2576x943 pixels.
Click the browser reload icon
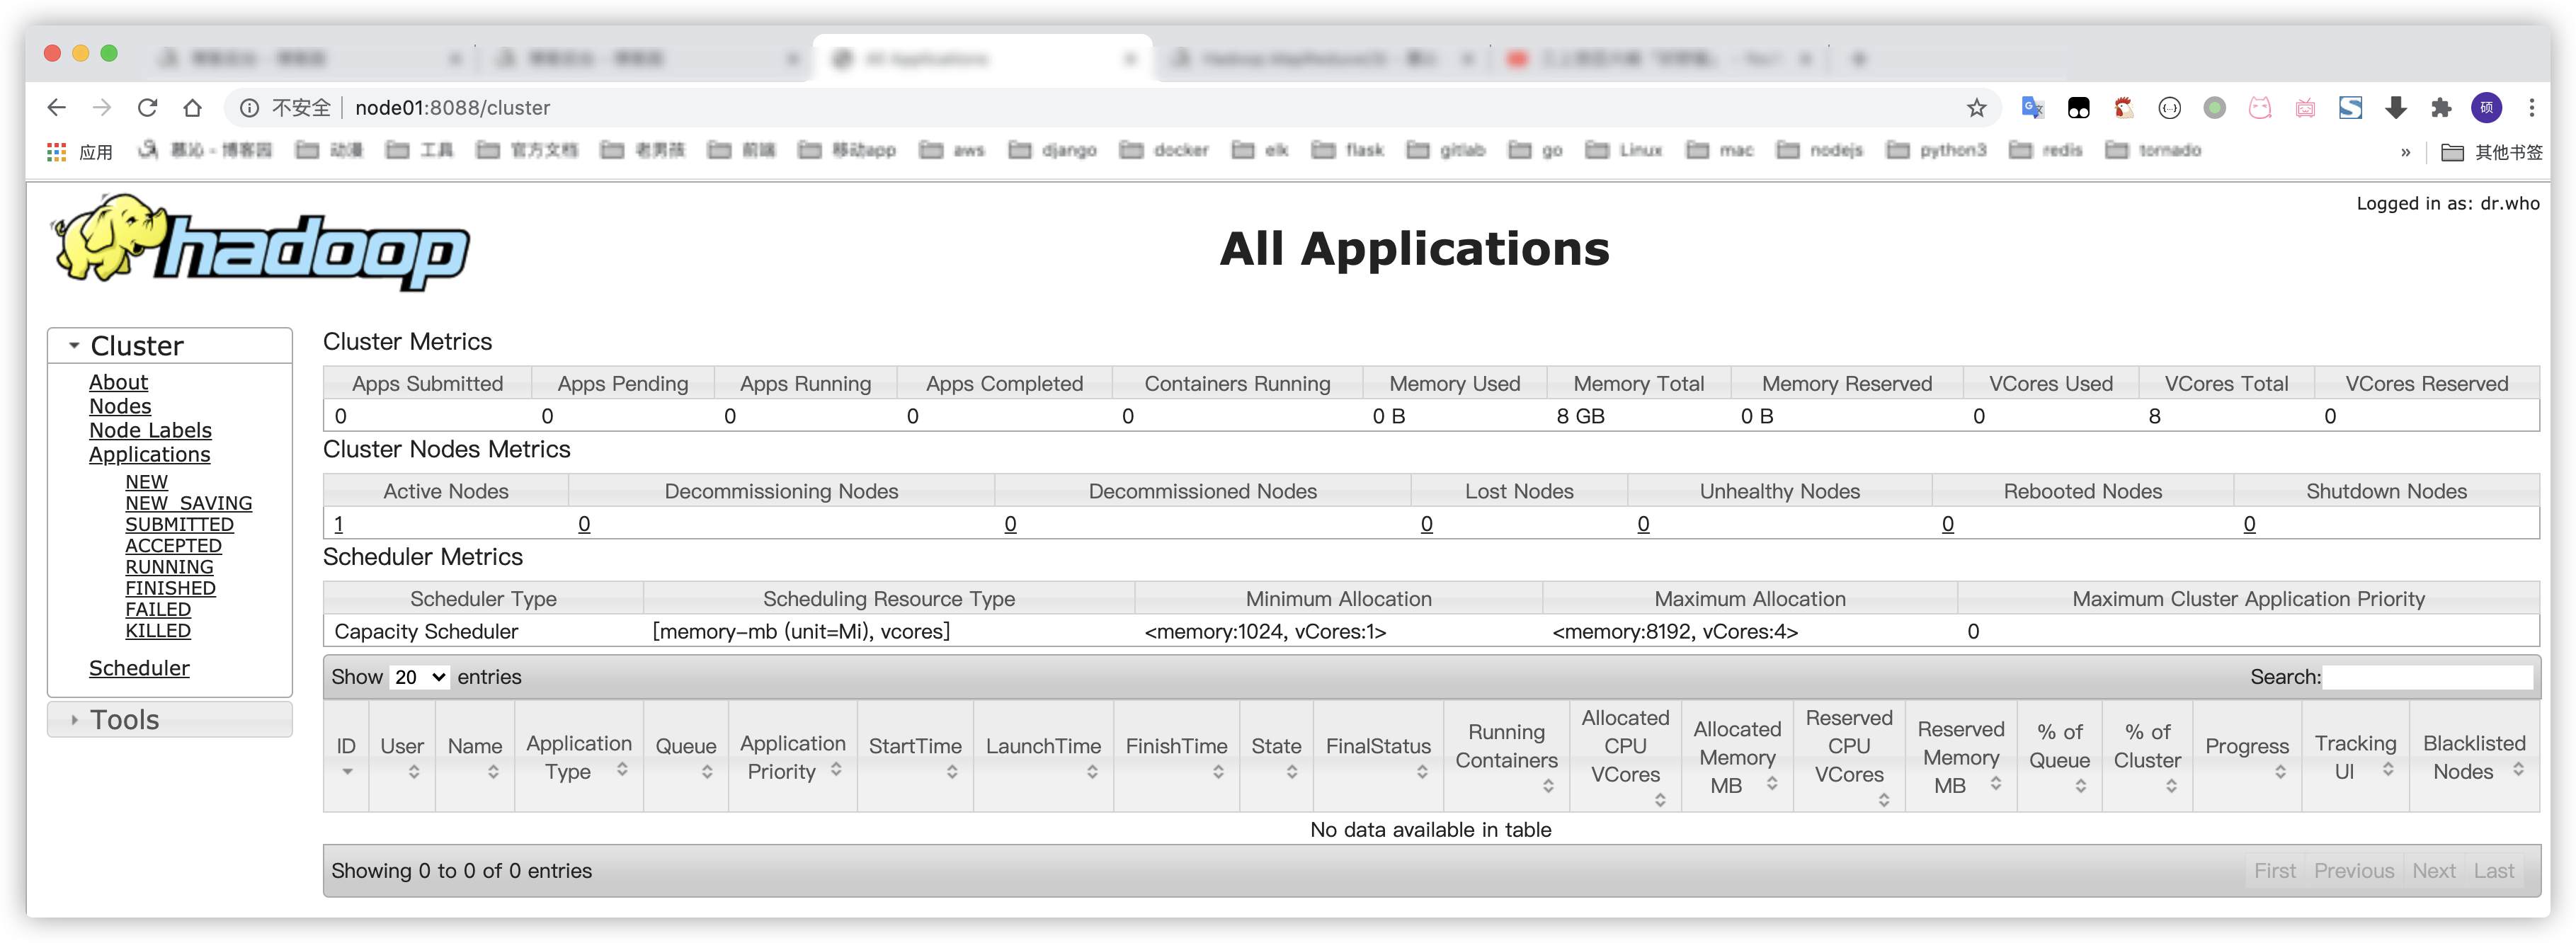tap(147, 107)
